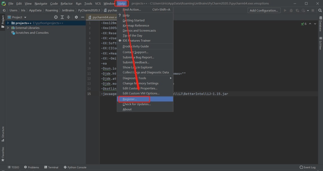
Task: Open the Python Console tab
Action: pos(75,167)
